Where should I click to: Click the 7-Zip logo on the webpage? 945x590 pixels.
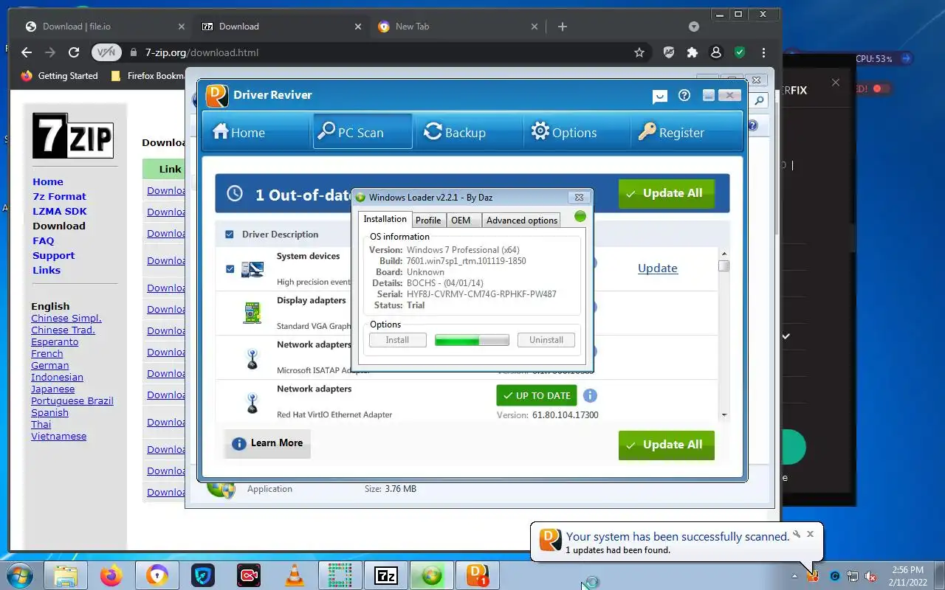tap(72, 136)
